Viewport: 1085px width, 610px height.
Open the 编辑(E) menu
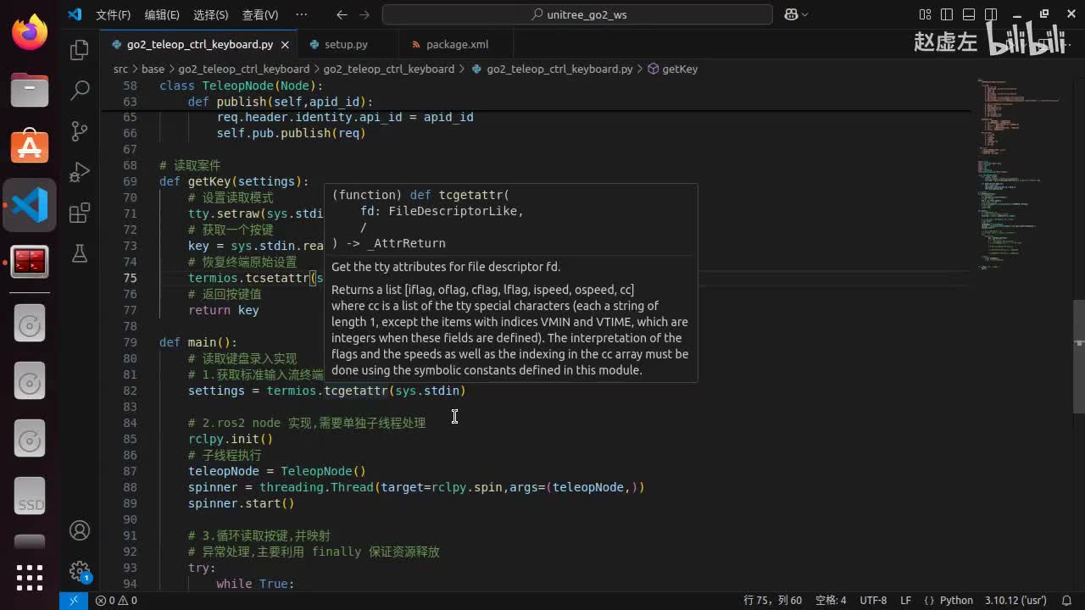[162, 14]
